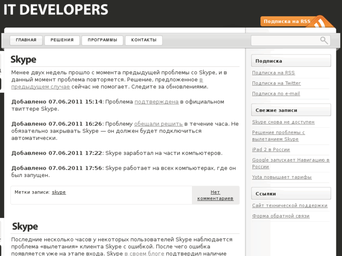The width and height of the screenshot is (342, 256).
Task: Open the IT DEVELOPERS site title
Action: [x=56, y=9]
